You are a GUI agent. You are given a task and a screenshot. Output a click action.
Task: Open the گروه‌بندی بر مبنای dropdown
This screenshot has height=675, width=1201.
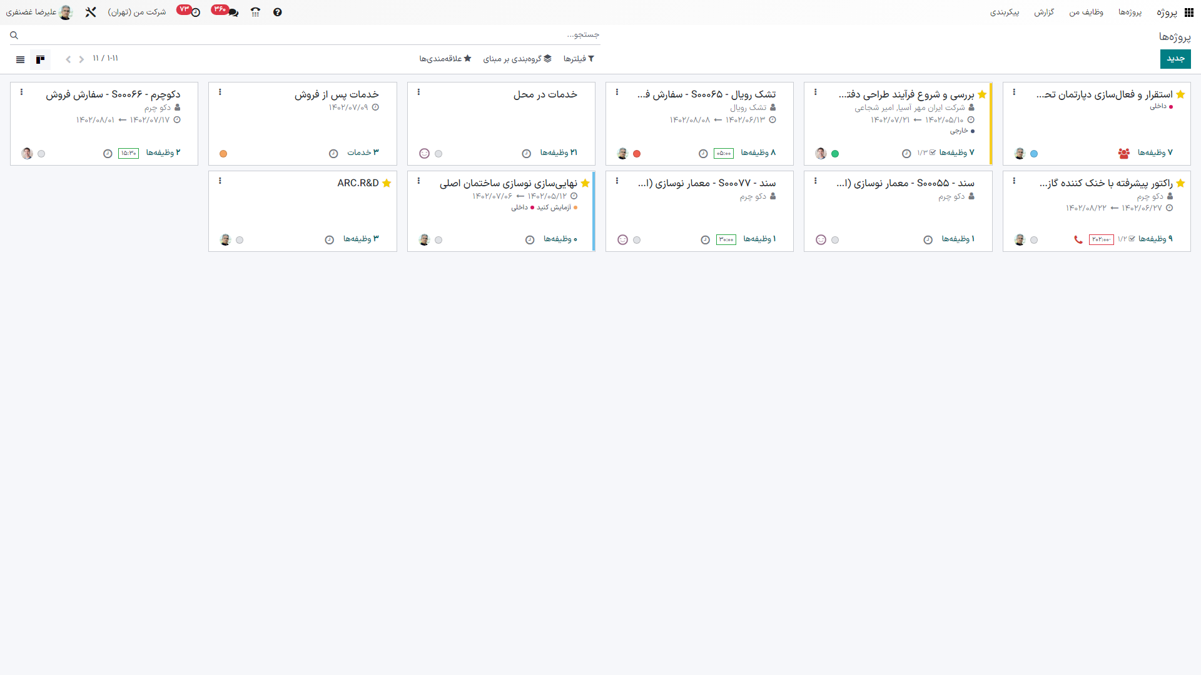point(517,59)
